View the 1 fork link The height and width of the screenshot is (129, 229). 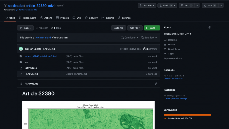[x=171, y=54]
